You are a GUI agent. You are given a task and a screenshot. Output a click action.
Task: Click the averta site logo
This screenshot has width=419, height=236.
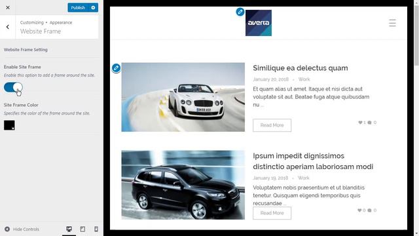(x=259, y=23)
